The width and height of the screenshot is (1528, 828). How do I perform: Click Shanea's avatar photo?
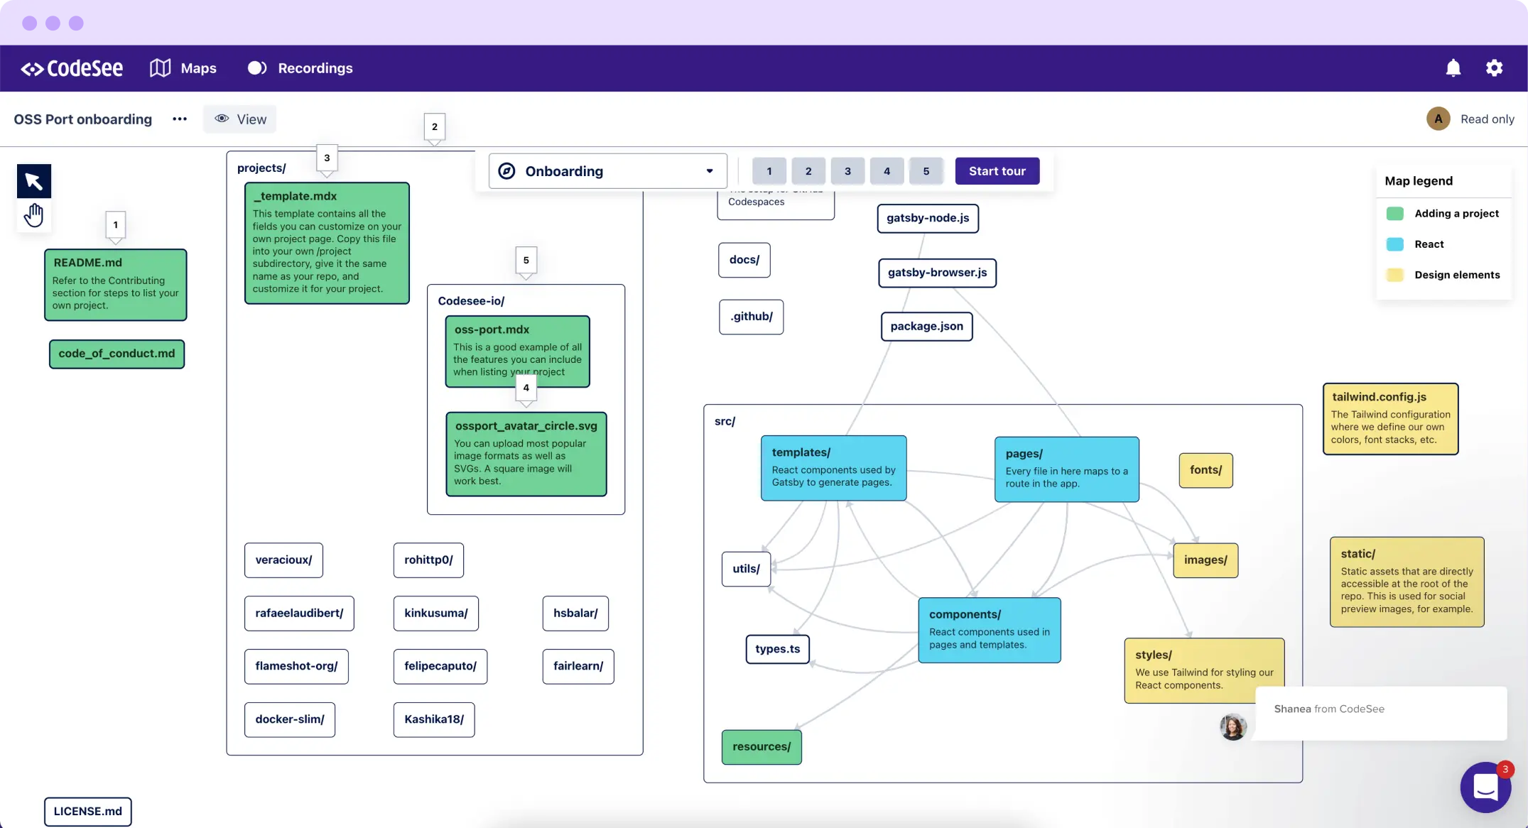pos(1233,726)
